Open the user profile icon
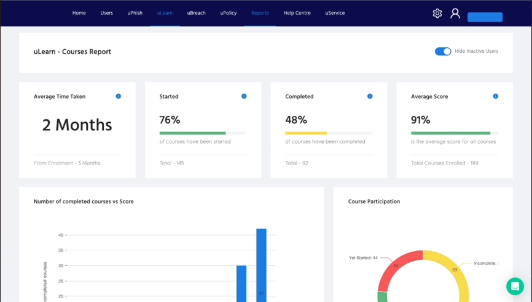The width and height of the screenshot is (532, 302). pyautogui.click(x=455, y=14)
